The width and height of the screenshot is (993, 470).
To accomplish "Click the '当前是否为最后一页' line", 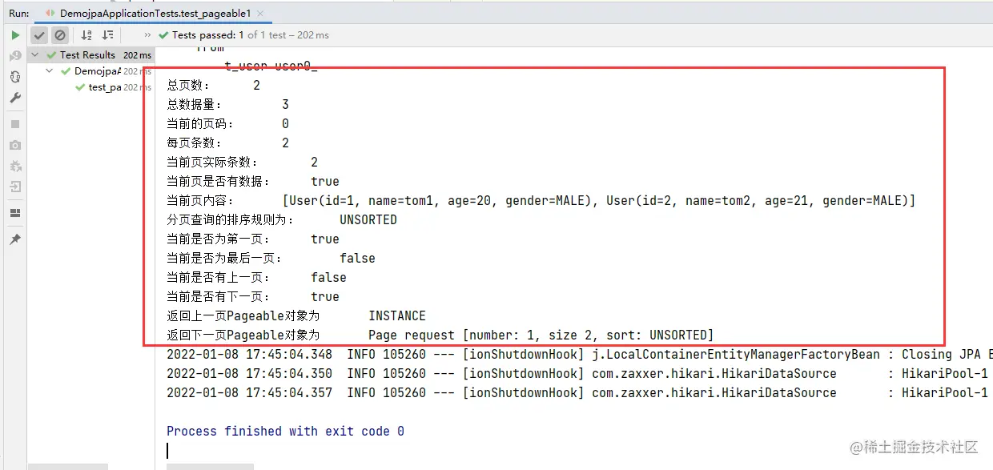I will tap(271, 259).
